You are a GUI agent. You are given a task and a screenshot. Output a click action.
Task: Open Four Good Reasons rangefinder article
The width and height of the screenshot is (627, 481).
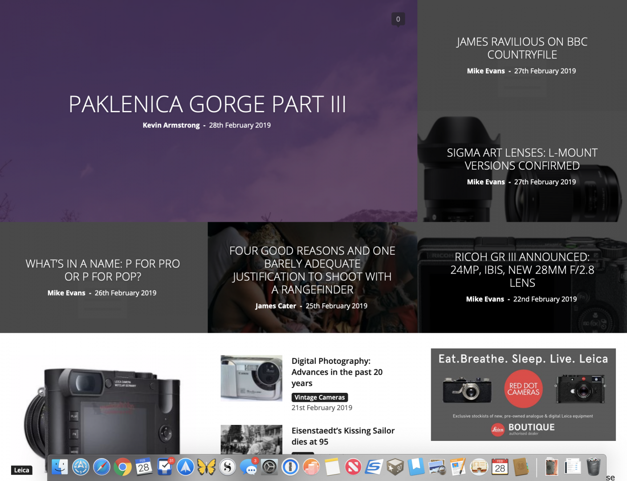[312, 270]
